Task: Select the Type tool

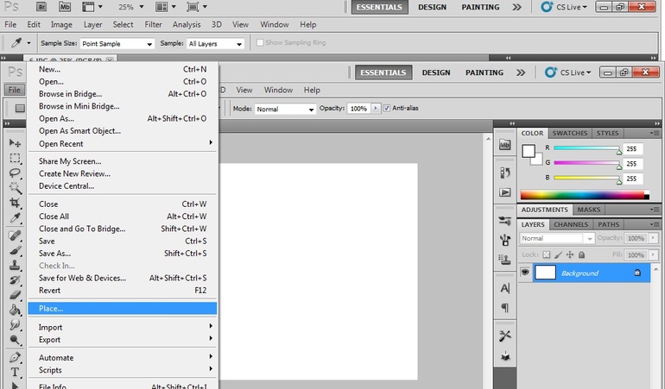Action: point(15,372)
